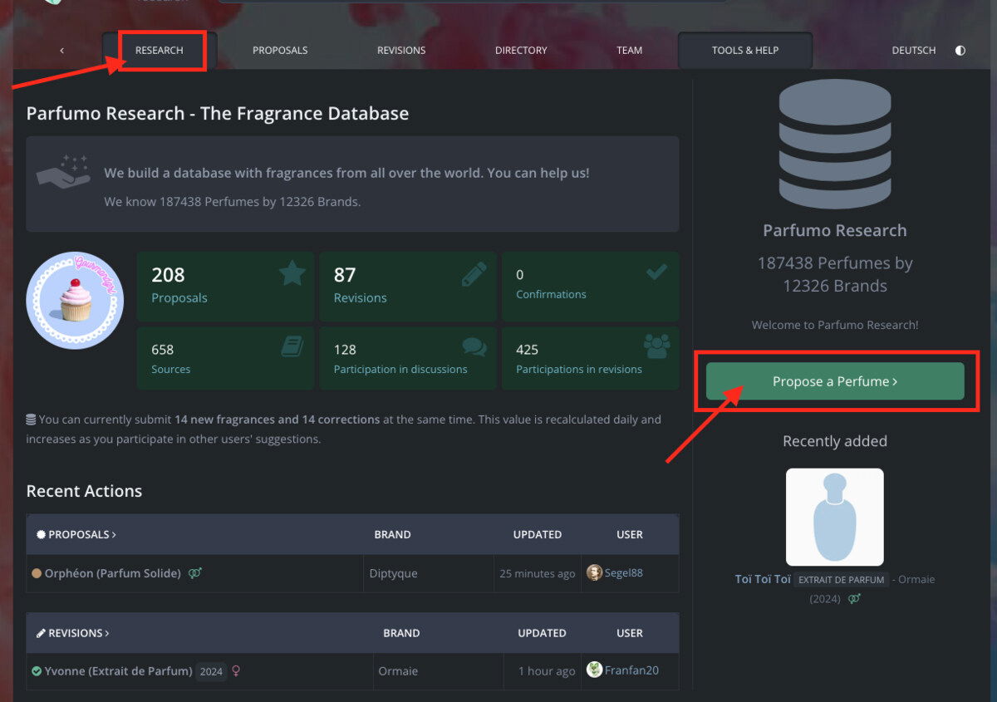This screenshot has height=702, width=997.
Task: Click the female gender icon next to Yvonne
Action: pos(236,671)
